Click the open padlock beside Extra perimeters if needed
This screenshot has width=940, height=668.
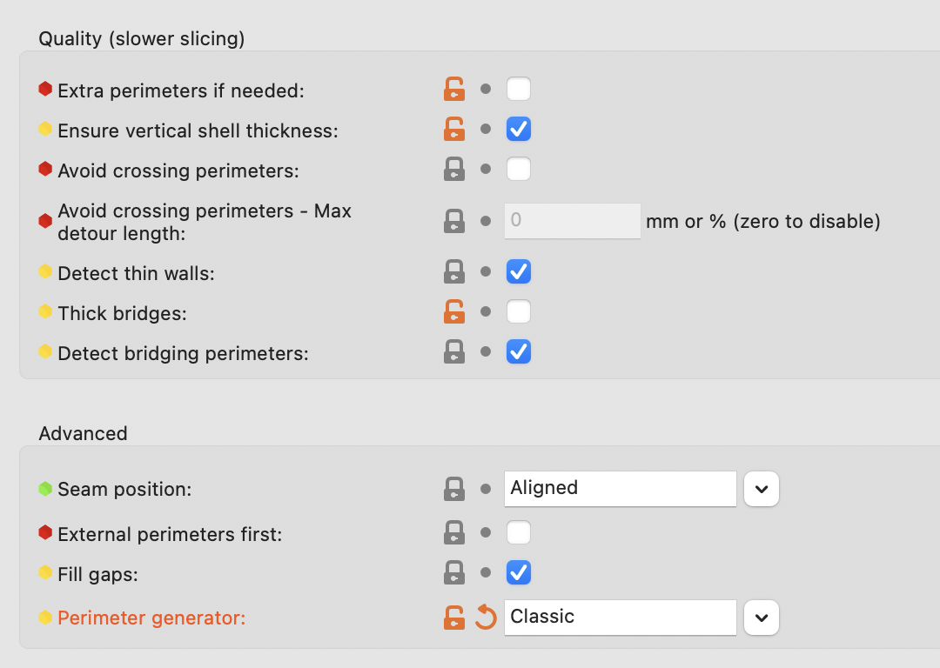[x=453, y=88]
